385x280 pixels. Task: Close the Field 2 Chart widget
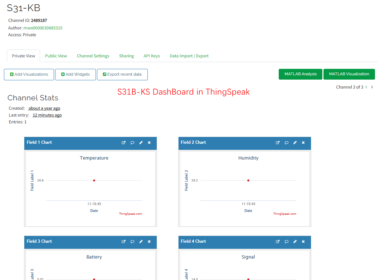303,143
